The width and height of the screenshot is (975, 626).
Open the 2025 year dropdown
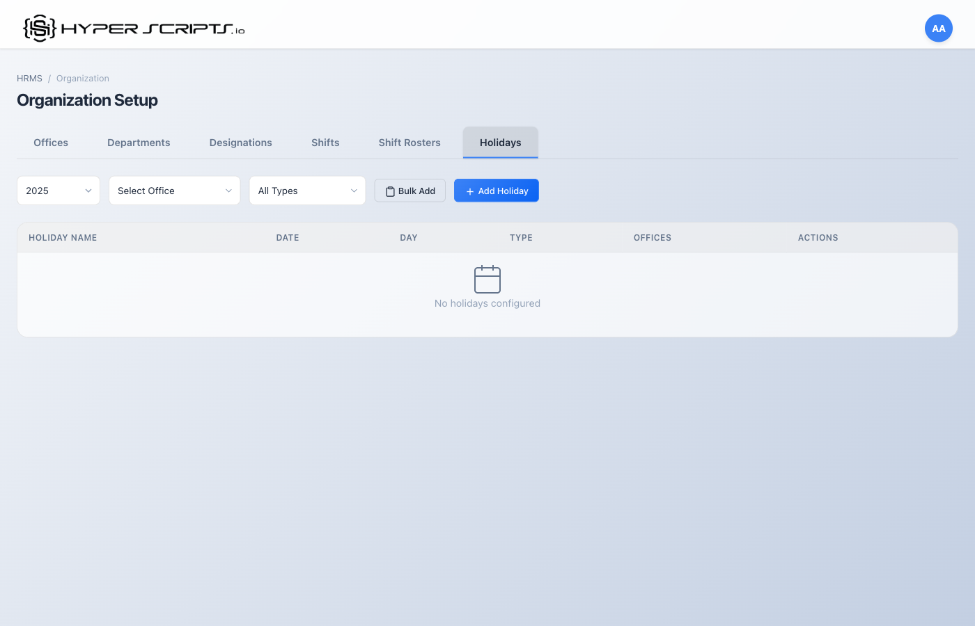(58, 190)
